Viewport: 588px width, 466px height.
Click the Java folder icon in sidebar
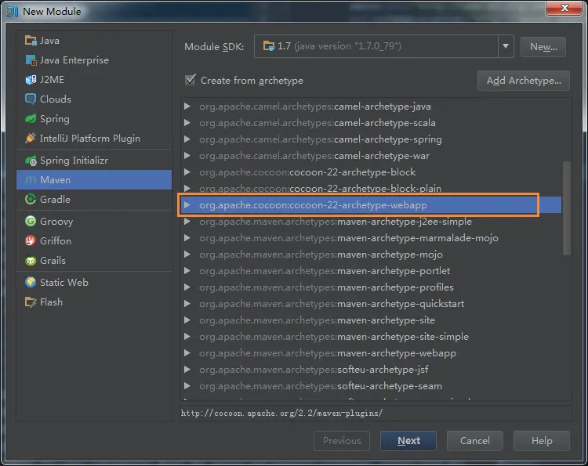(x=31, y=40)
